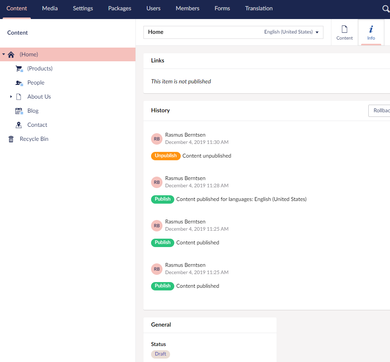This screenshot has width=390, height=362.
Task: Expand the About Us tree node
Action: pos(11,97)
